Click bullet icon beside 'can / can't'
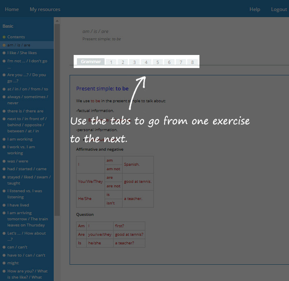The image size is (289, 281). [x=4, y=247]
